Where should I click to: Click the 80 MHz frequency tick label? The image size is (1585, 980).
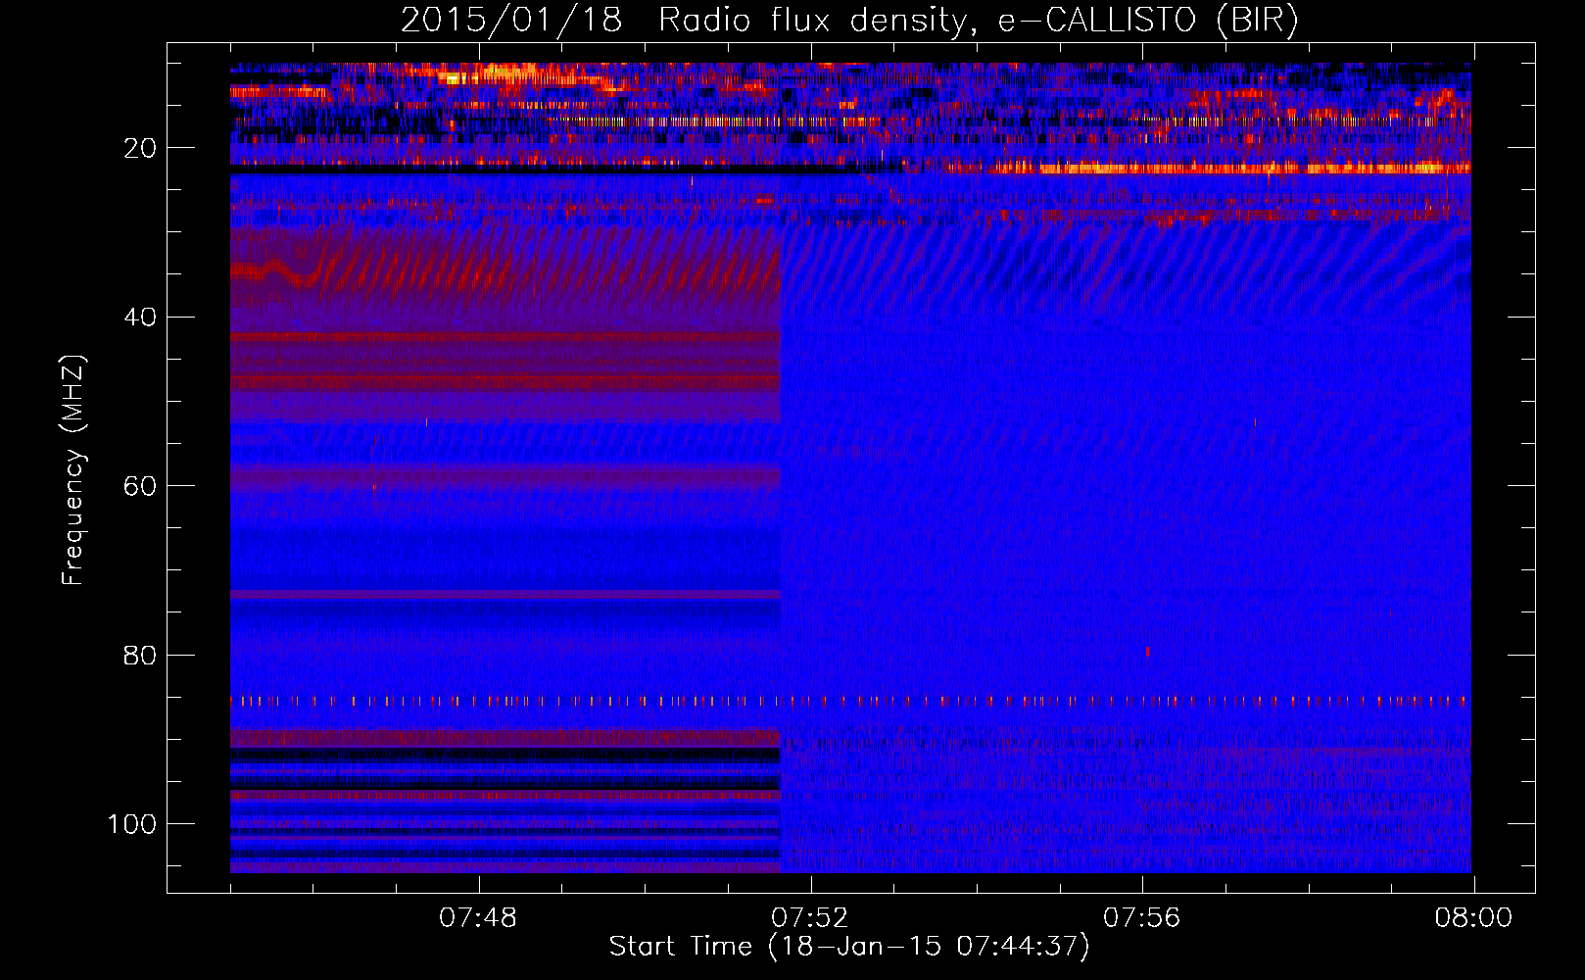(x=140, y=655)
